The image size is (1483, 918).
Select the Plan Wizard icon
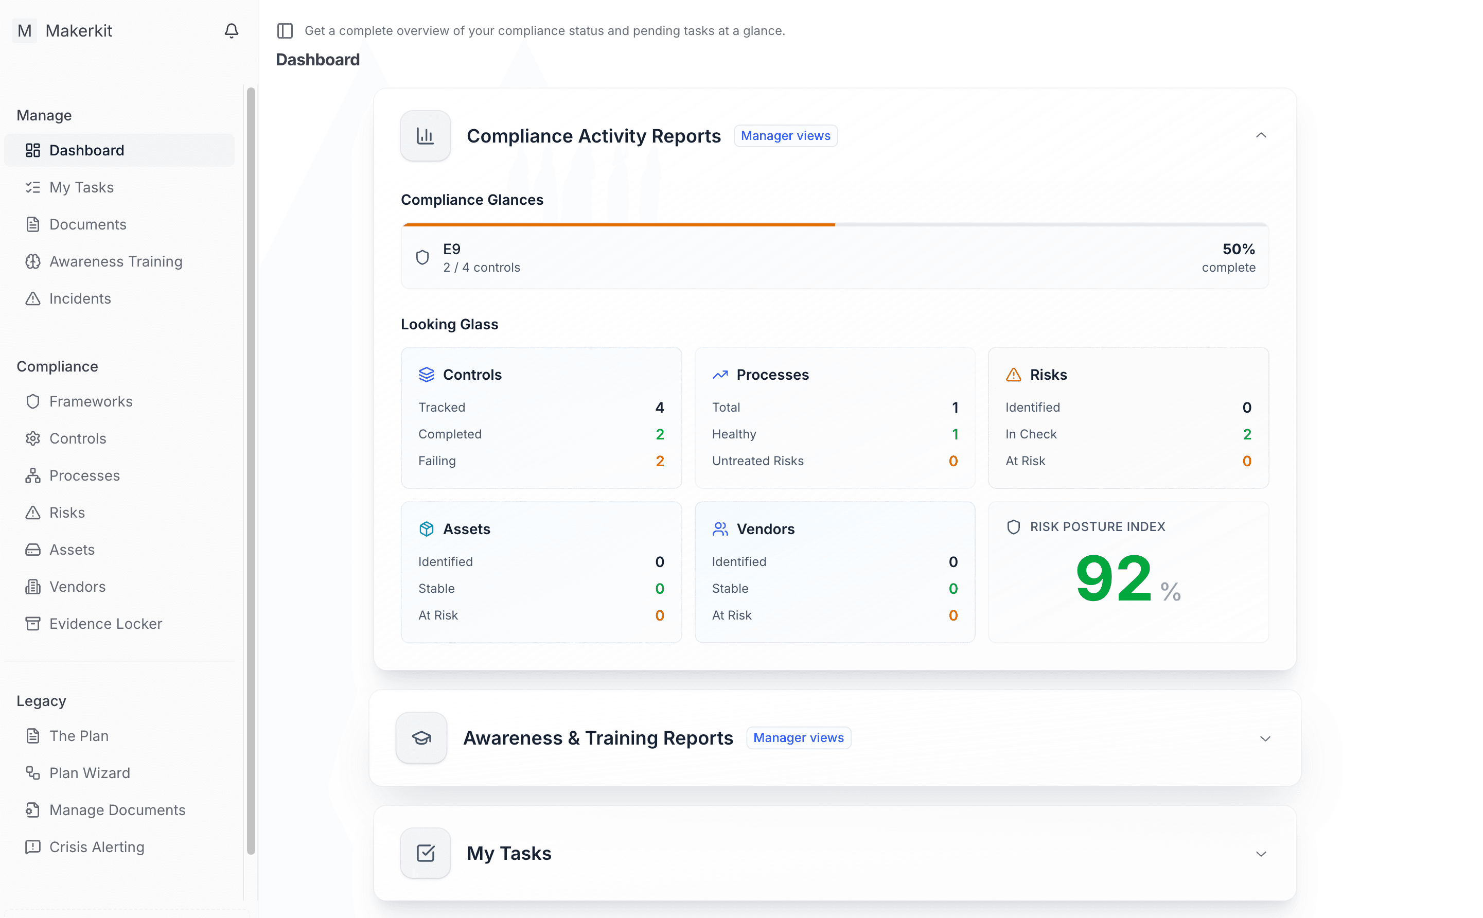(x=33, y=773)
